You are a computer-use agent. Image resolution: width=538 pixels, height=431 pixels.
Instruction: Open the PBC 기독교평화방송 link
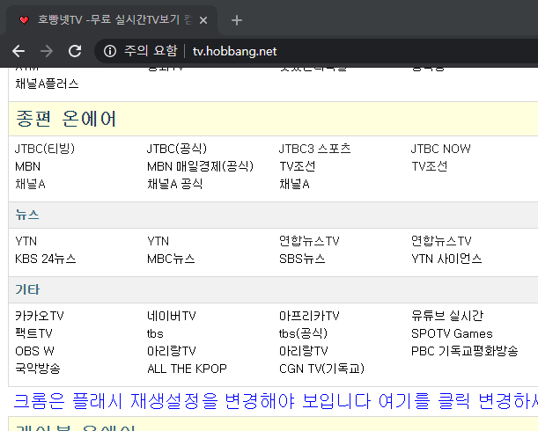[x=465, y=351]
